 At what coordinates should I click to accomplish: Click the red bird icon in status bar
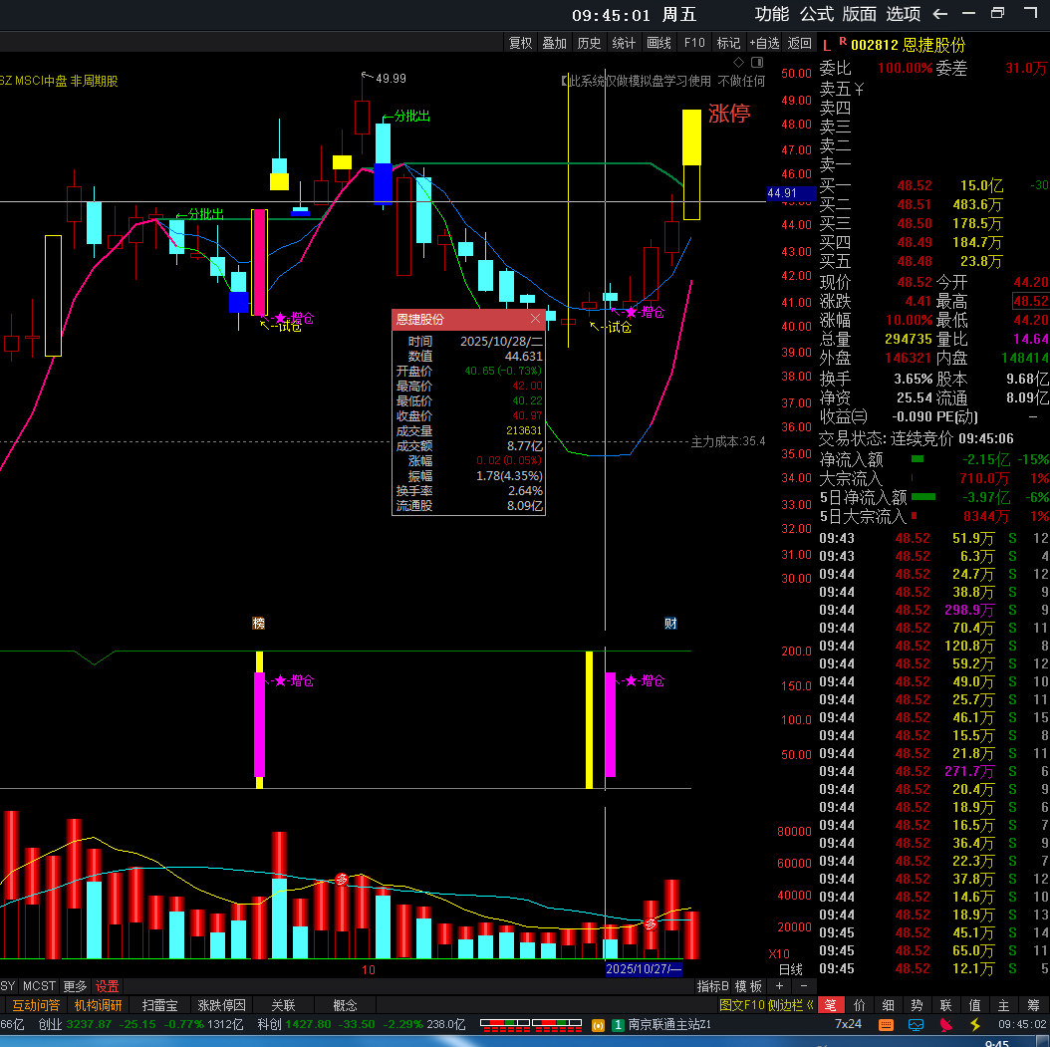click(946, 1024)
